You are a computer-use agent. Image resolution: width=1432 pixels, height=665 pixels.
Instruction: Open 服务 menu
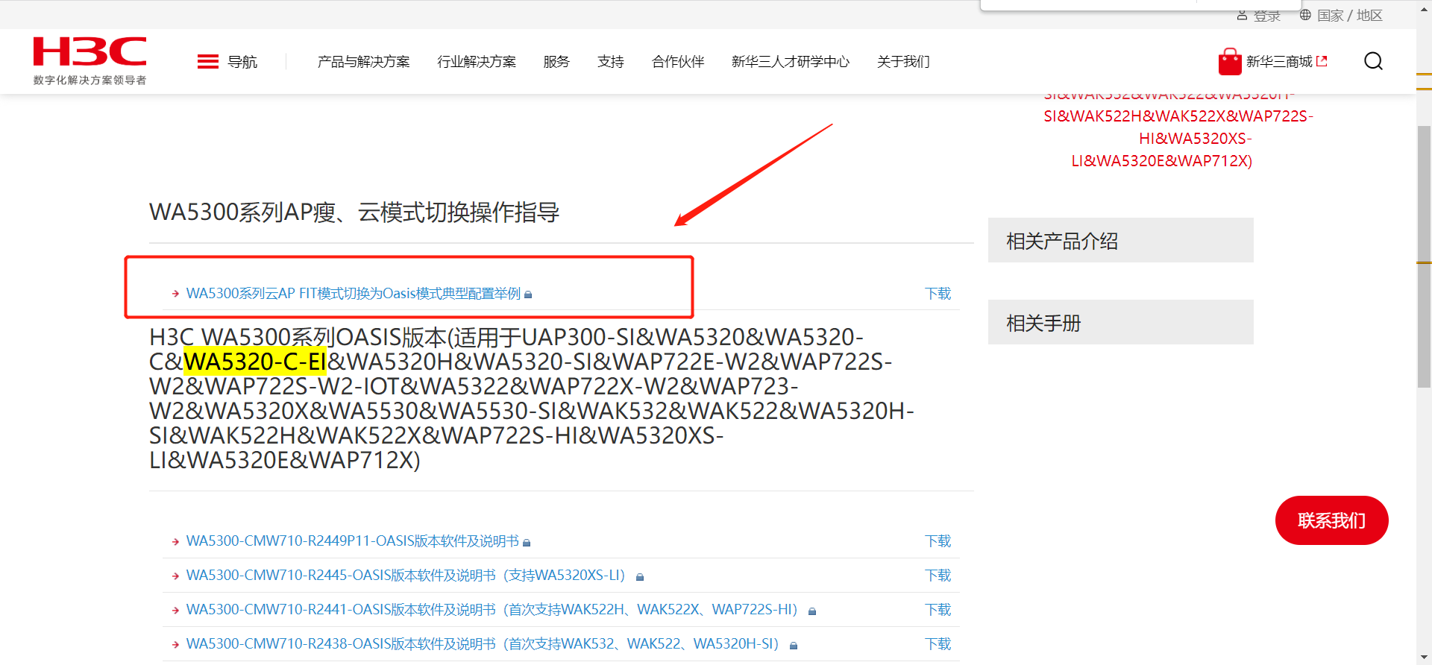[556, 61]
